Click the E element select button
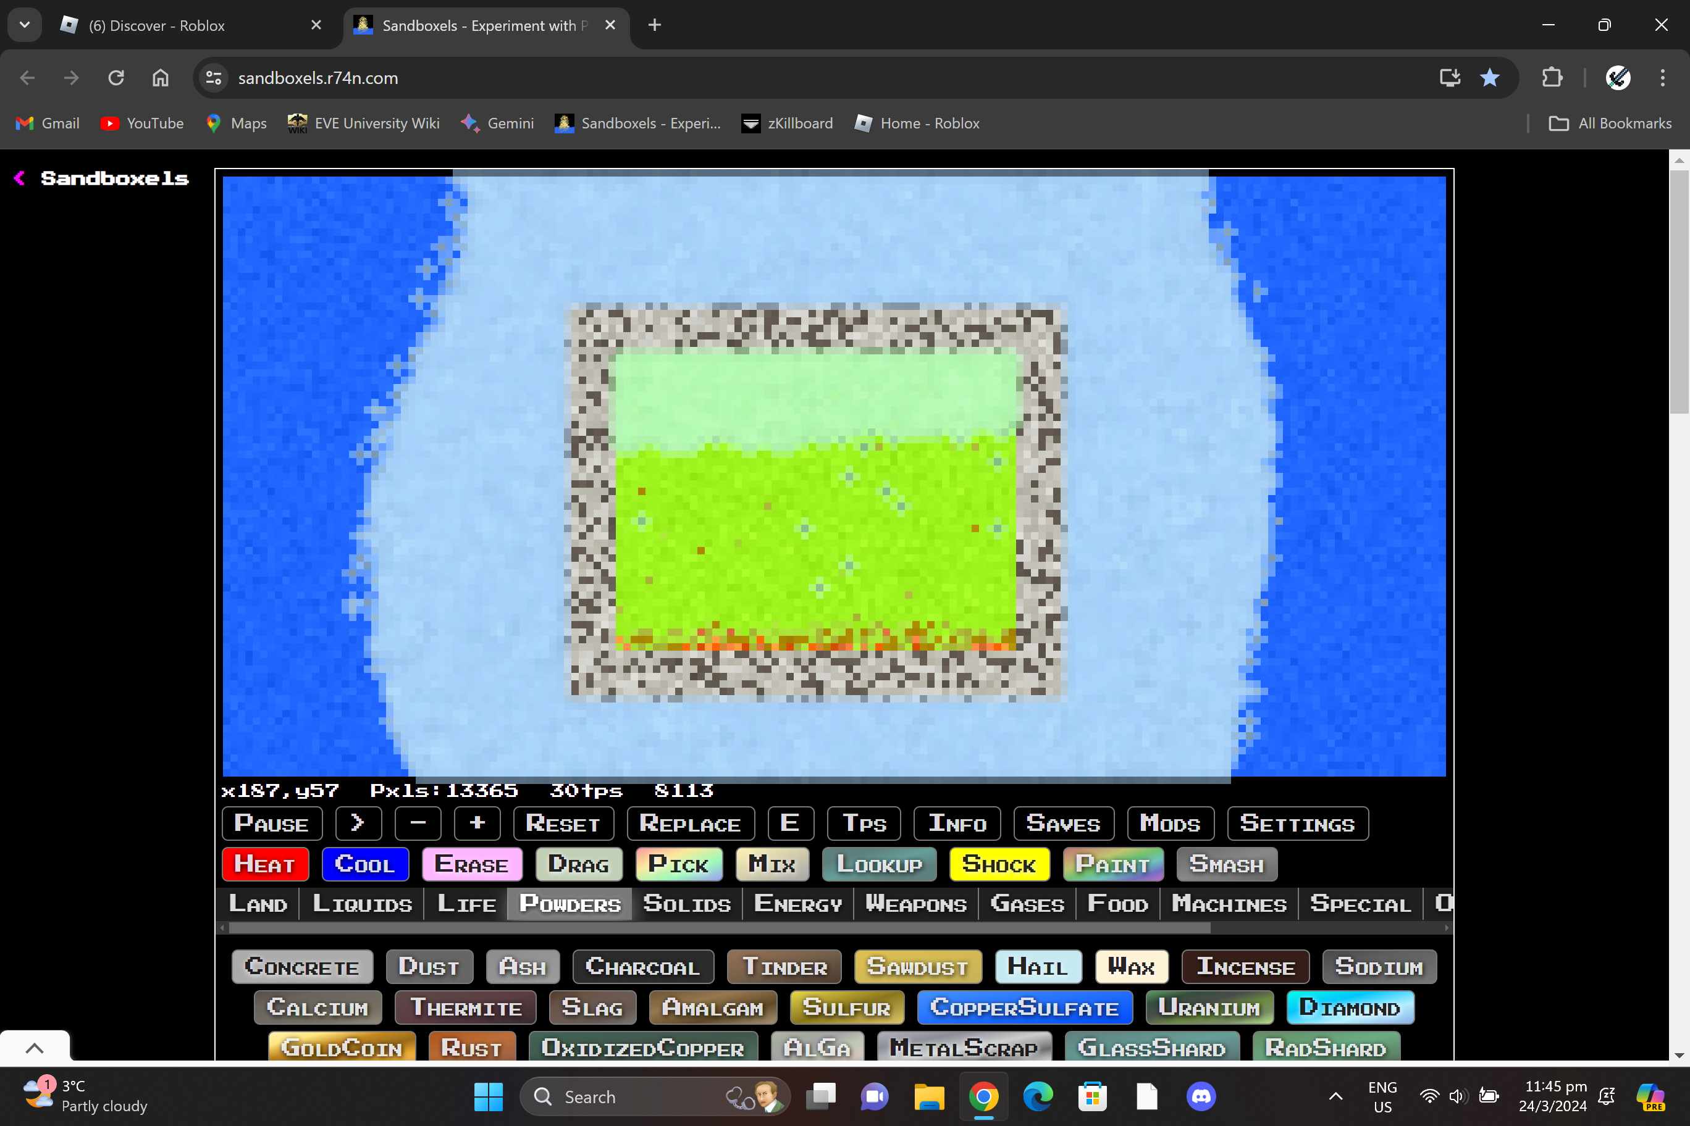 791,823
